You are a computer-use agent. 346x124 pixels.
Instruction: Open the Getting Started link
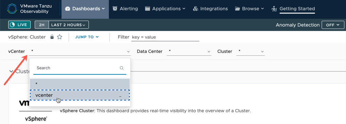click(297, 9)
